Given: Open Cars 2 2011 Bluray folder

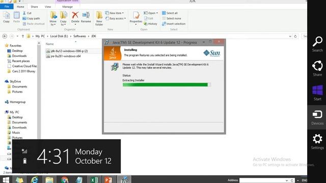Looking at the screenshot, I should (21, 71).
